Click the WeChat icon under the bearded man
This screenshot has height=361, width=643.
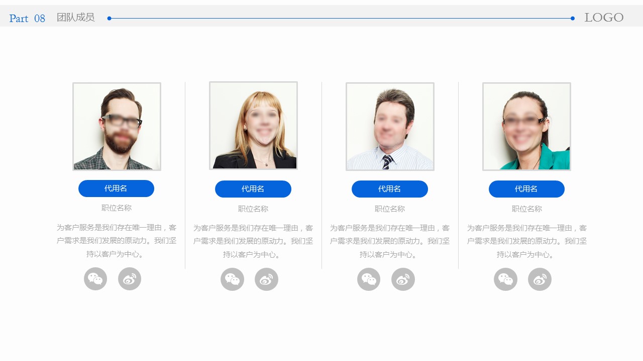tap(95, 279)
